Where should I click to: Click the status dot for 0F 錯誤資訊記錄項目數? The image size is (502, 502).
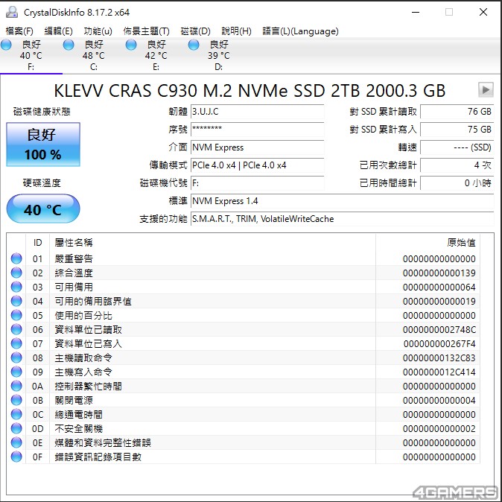point(16,457)
